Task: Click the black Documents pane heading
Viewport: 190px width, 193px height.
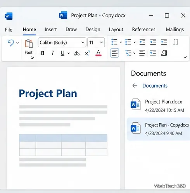Action: pyautogui.click(x=149, y=74)
